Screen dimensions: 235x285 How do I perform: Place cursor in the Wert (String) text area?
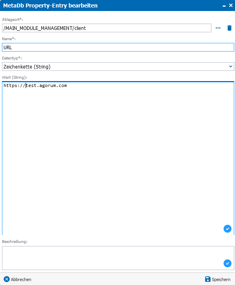[118, 158]
